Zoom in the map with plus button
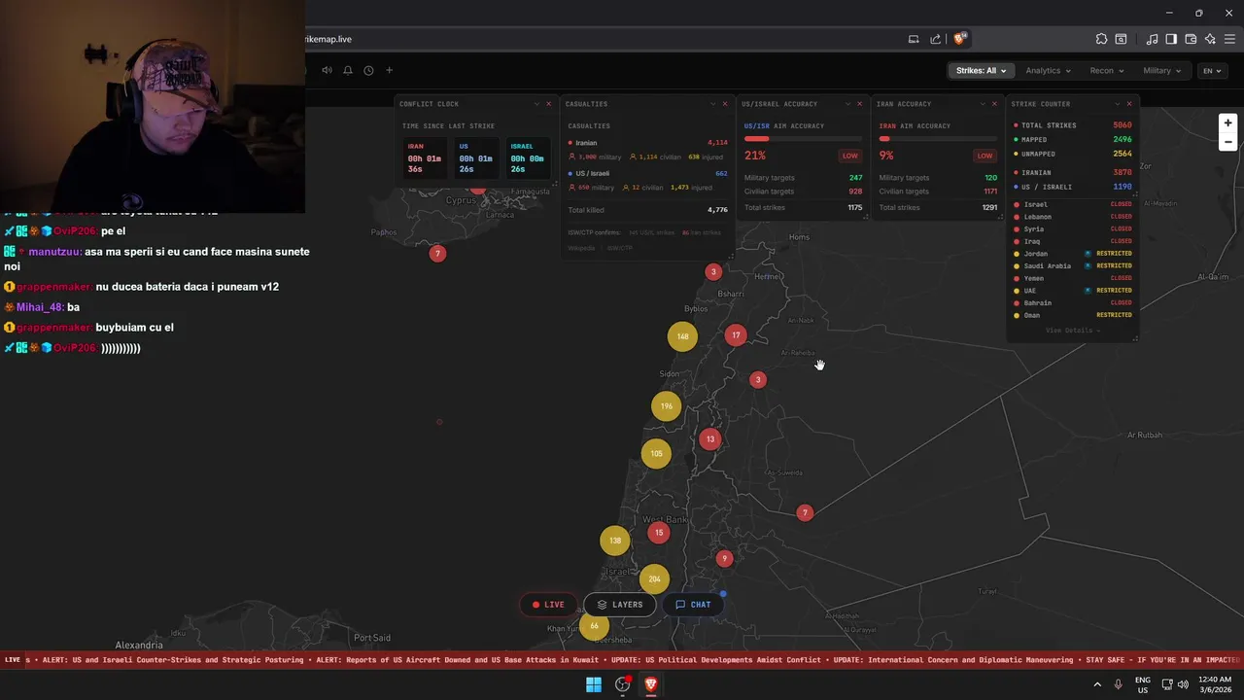This screenshot has width=1244, height=700. coord(1227,122)
